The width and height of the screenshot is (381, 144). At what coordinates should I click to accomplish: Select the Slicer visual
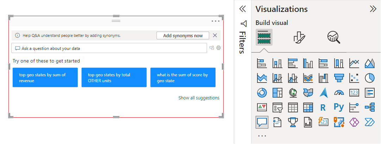pos(277,107)
